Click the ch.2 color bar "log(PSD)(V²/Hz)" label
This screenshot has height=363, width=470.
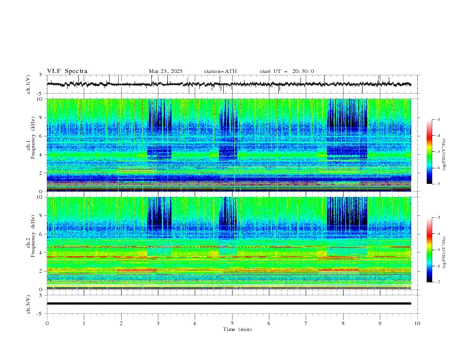444,252
